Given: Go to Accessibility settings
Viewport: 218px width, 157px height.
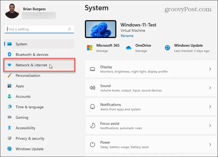Looking at the screenshot, I should point(39,128).
